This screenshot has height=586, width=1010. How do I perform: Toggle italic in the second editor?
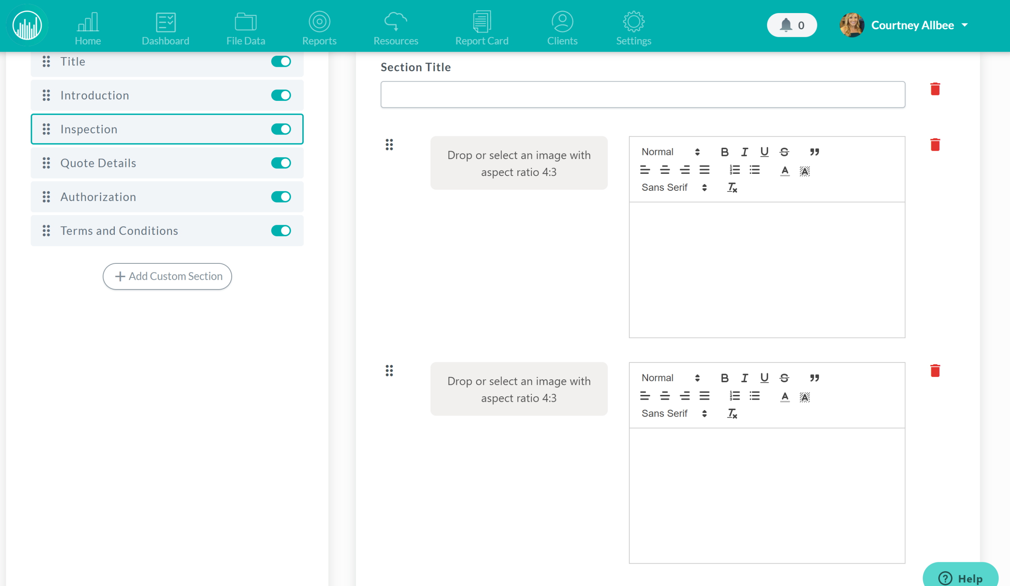point(744,378)
